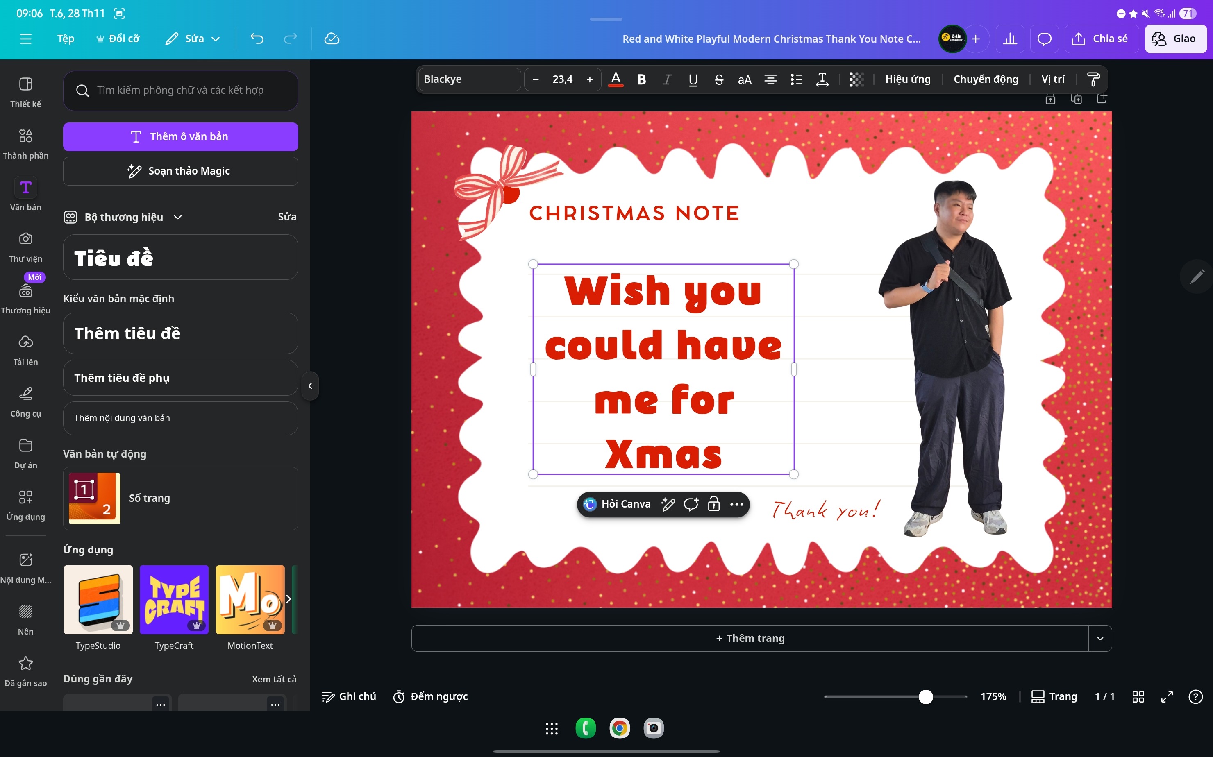
Task: Open the analytics bar chart icon
Action: coord(1010,39)
